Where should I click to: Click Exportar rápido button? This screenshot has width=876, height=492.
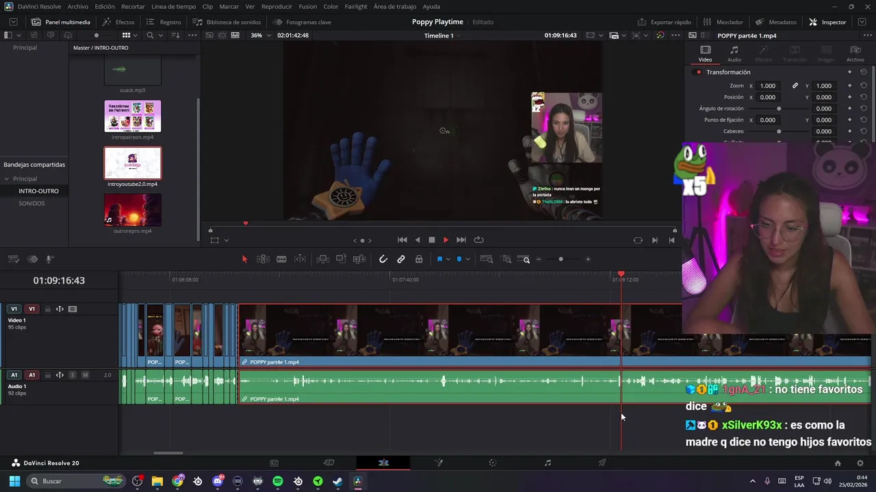click(x=665, y=22)
